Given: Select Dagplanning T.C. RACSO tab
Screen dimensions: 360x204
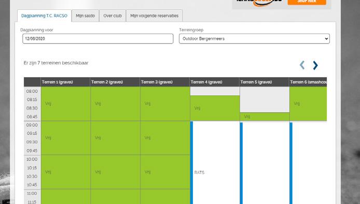Looking at the screenshot, I should [x=44, y=16].
